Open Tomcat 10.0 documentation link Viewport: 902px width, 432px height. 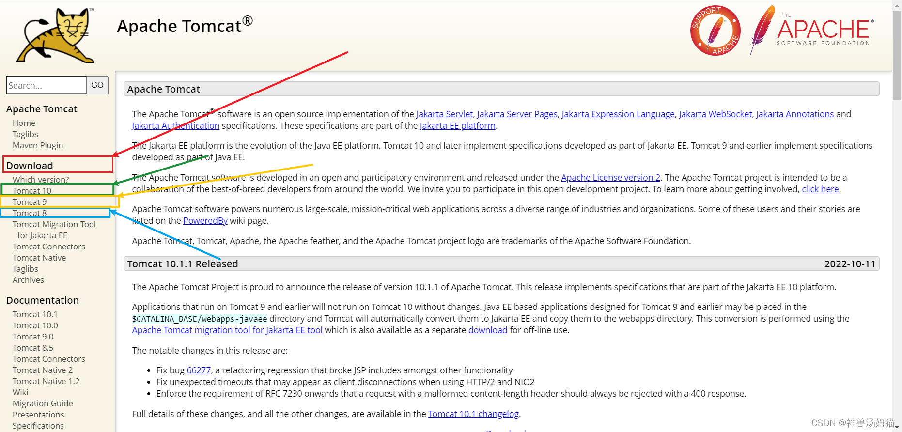point(35,325)
